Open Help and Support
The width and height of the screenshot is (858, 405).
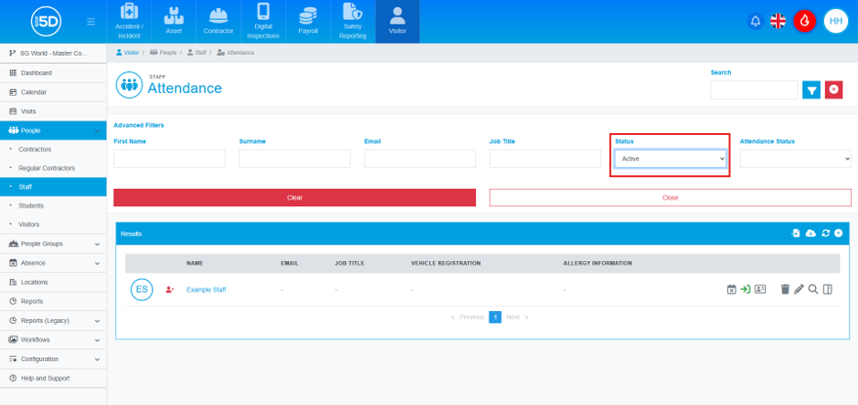click(53, 379)
